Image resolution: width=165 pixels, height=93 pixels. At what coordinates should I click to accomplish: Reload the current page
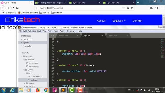[x=13, y=8]
